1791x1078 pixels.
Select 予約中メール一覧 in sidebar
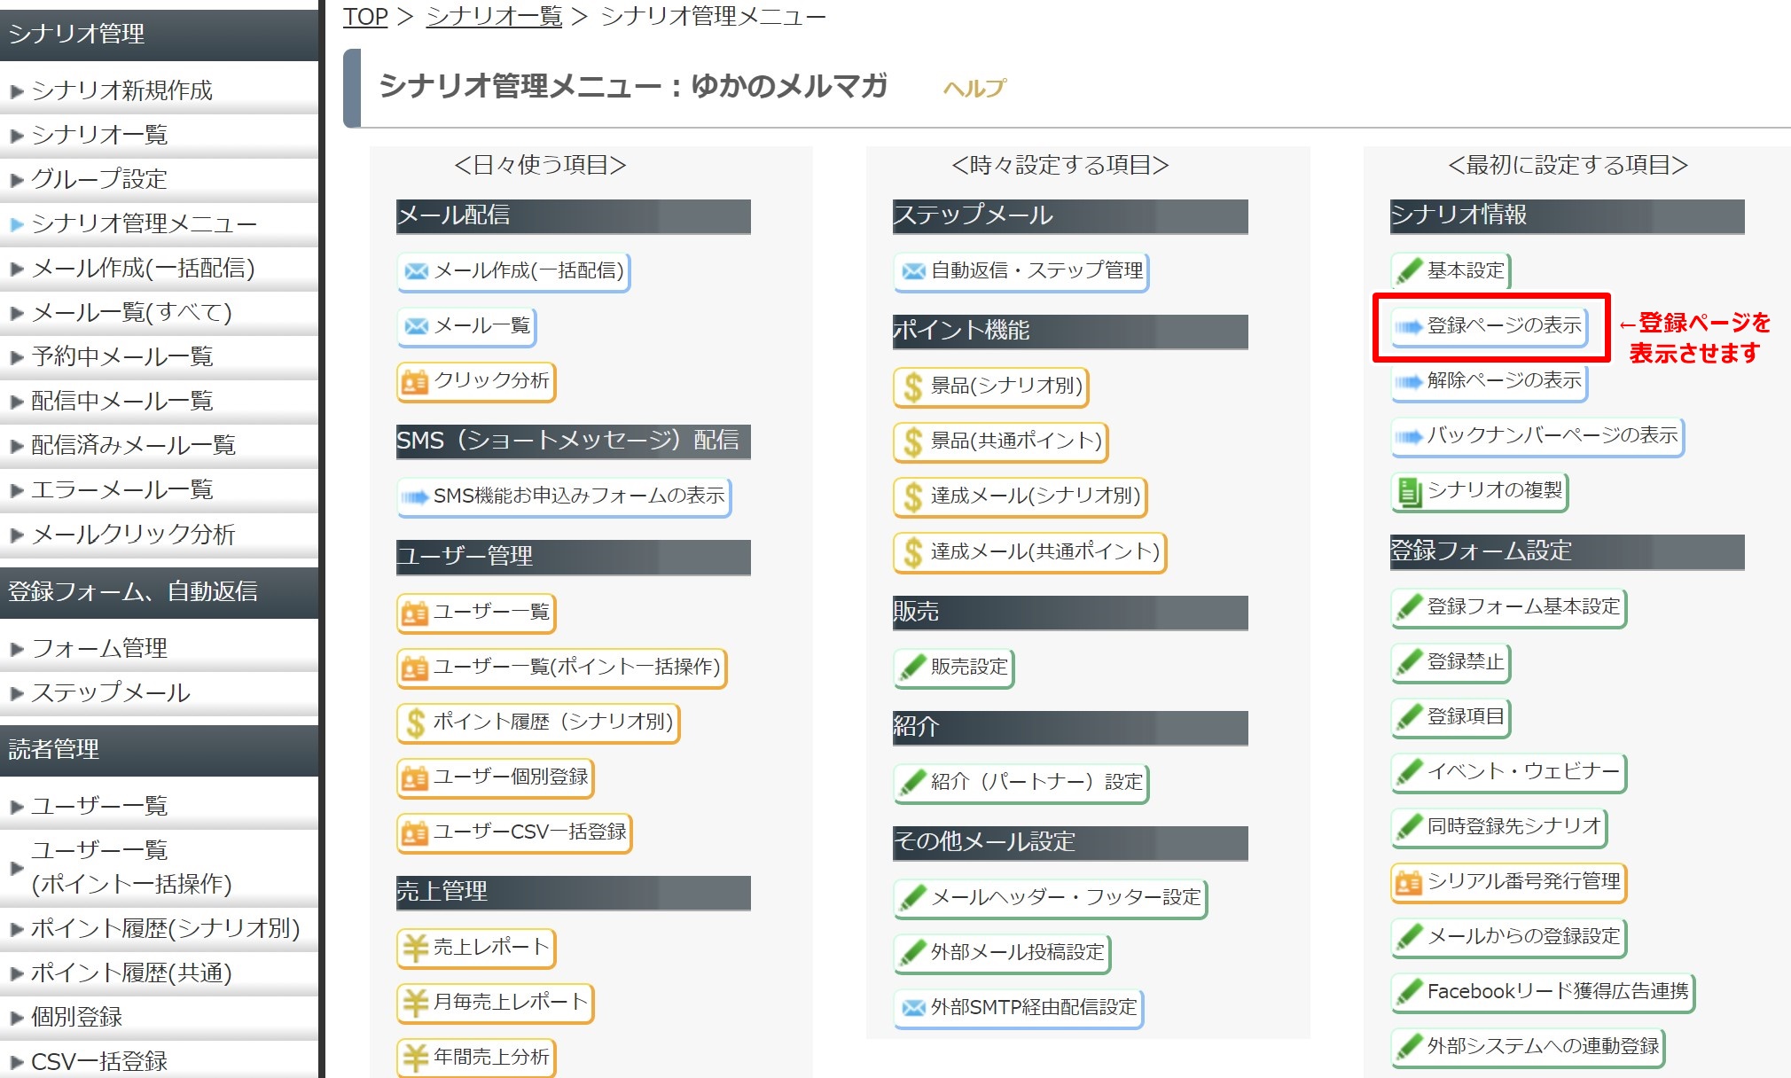click(159, 356)
